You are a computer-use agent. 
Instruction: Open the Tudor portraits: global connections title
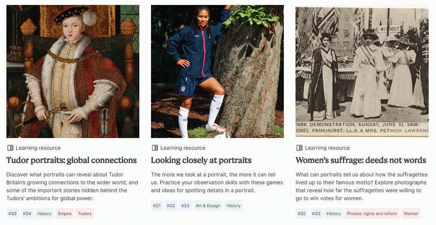click(x=71, y=160)
